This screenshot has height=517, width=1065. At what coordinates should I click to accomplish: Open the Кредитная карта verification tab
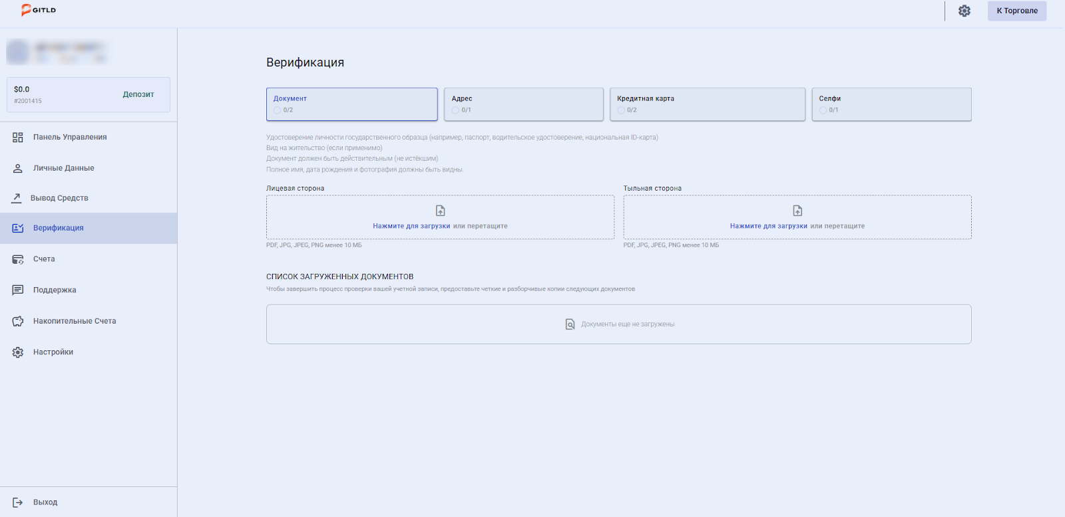click(x=707, y=104)
